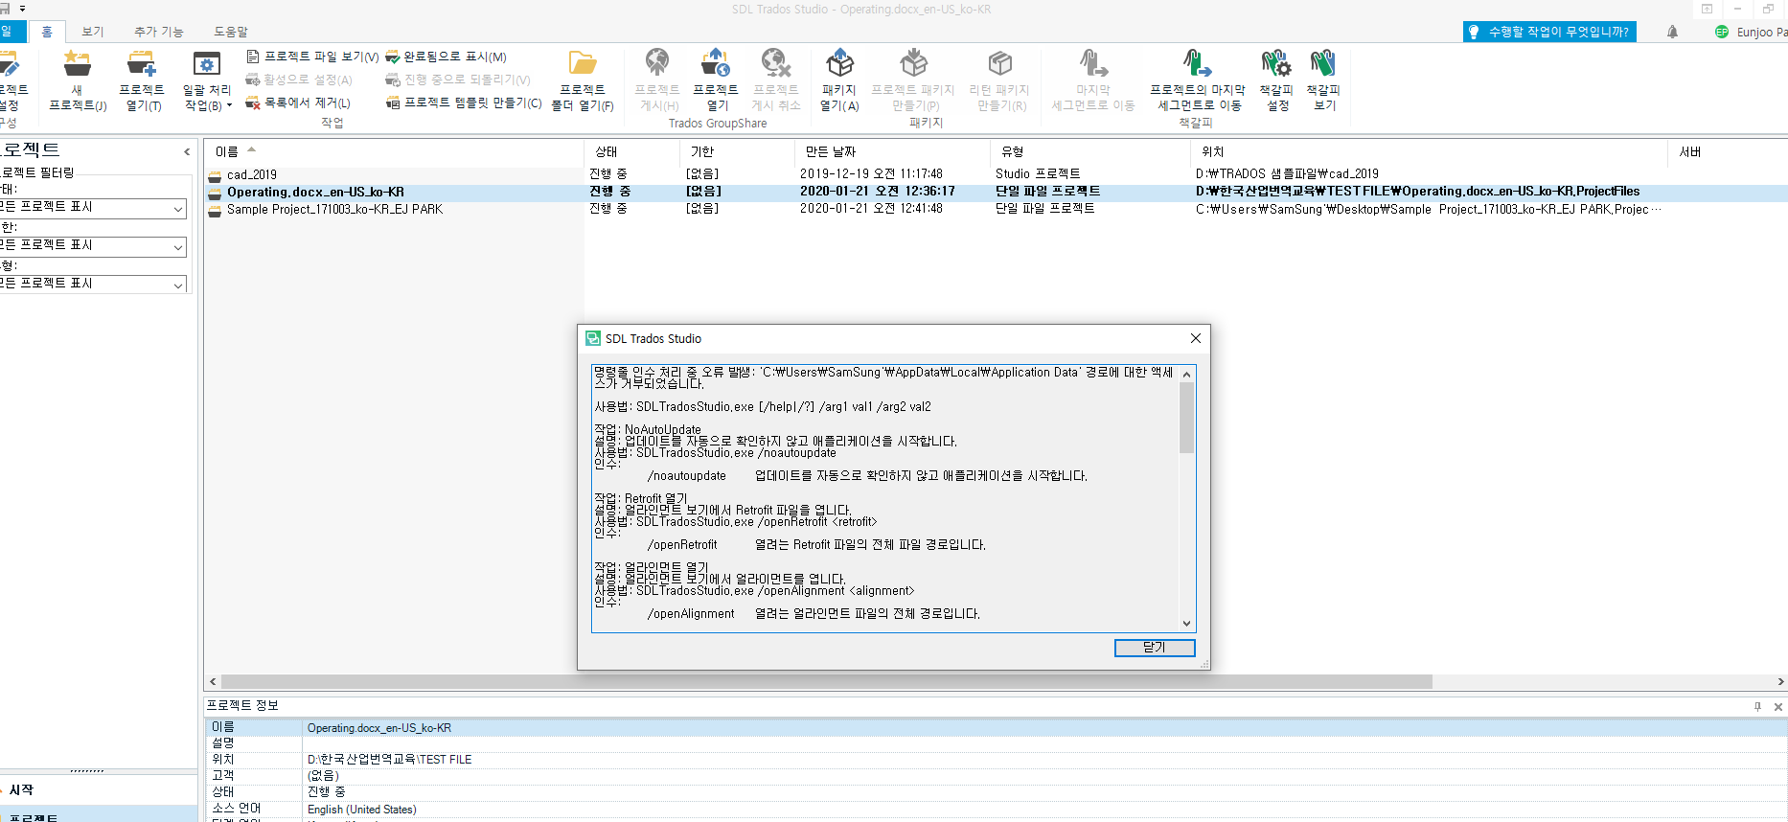This screenshot has height=822, width=1788.
Task: Open notifications bell icon
Action: [1672, 32]
